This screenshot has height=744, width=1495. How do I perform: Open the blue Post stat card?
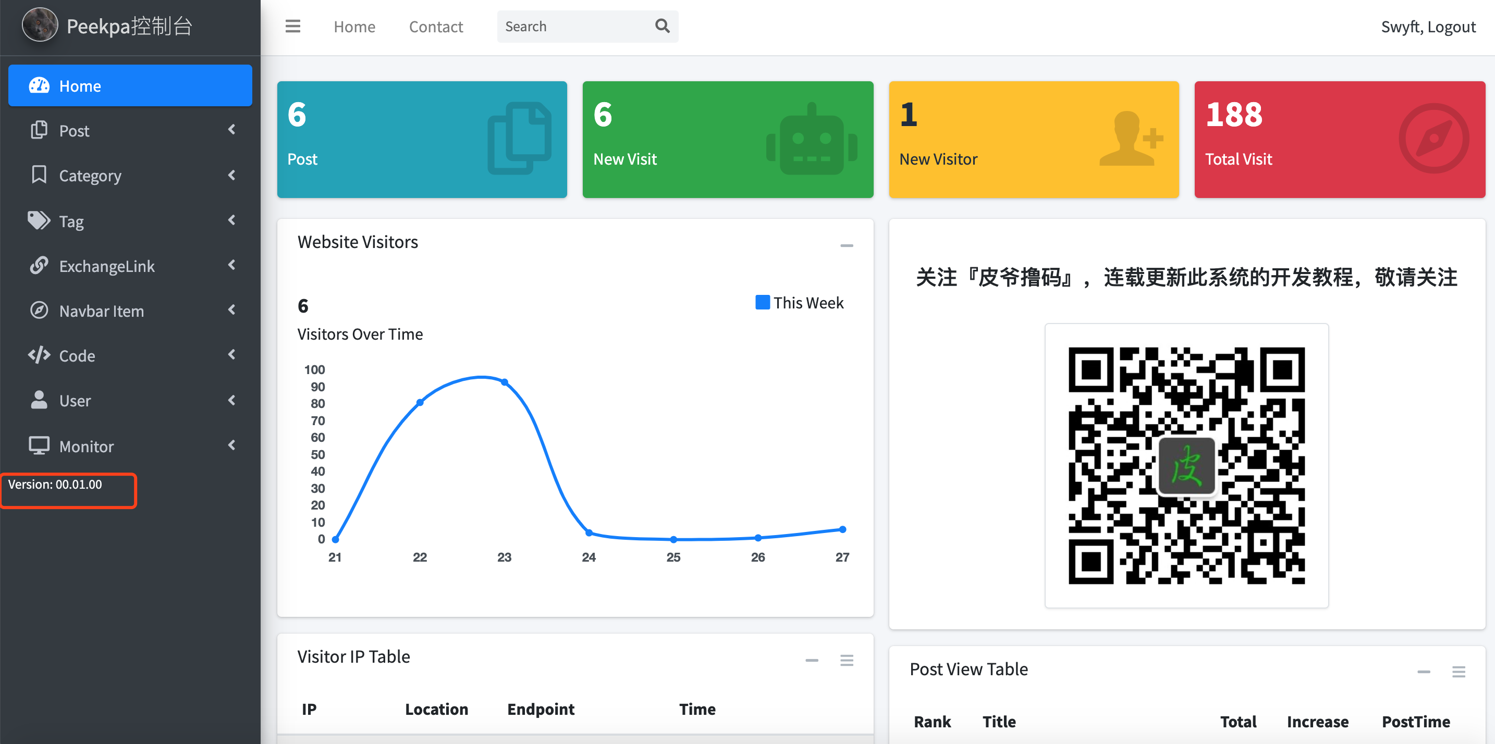click(x=422, y=139)
